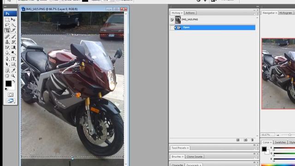Select the Magic Wand tool
Viewport: 295px width, 166px height.
[x=13, y=25]
